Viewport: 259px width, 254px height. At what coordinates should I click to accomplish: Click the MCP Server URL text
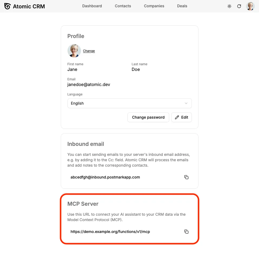pos(110,232)
